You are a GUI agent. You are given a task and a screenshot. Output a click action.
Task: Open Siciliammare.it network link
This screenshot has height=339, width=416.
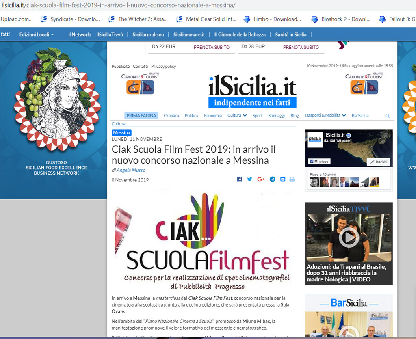coord(189,35)
